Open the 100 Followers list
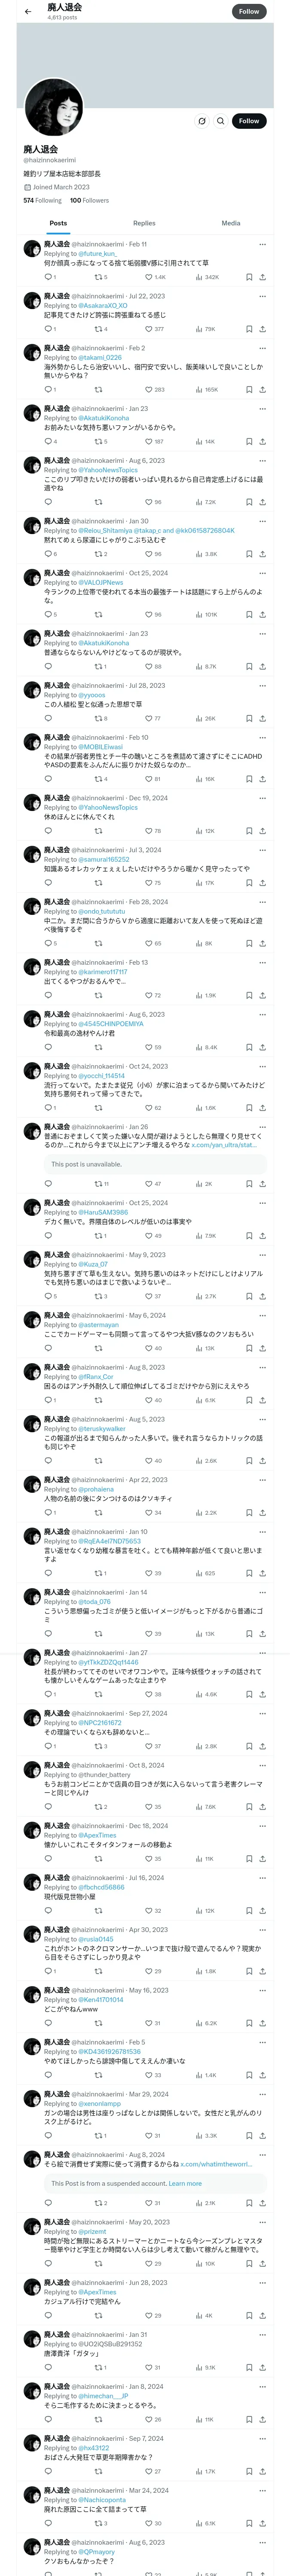Screen dimensions: 290x2576 click(89, 200)
